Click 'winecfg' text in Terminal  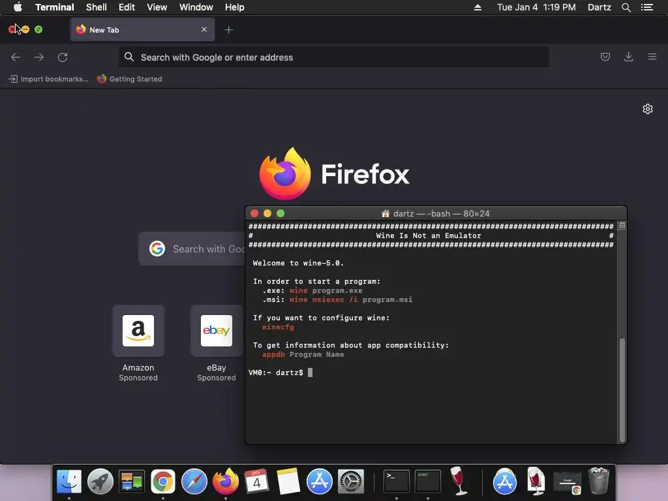[278, 327]
